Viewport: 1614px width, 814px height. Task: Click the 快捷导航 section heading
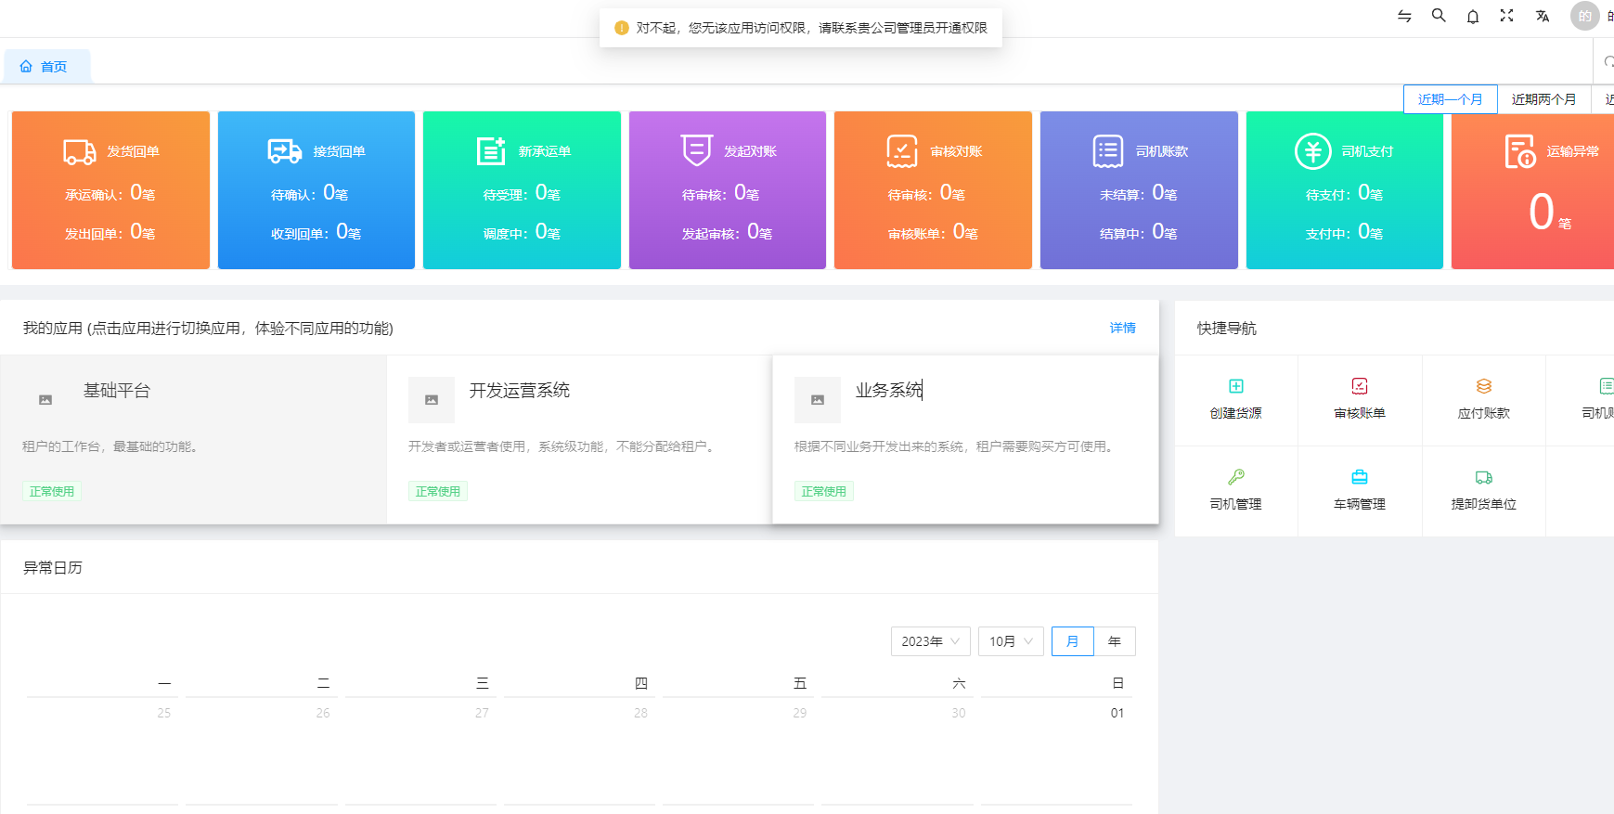point(1227,328)
